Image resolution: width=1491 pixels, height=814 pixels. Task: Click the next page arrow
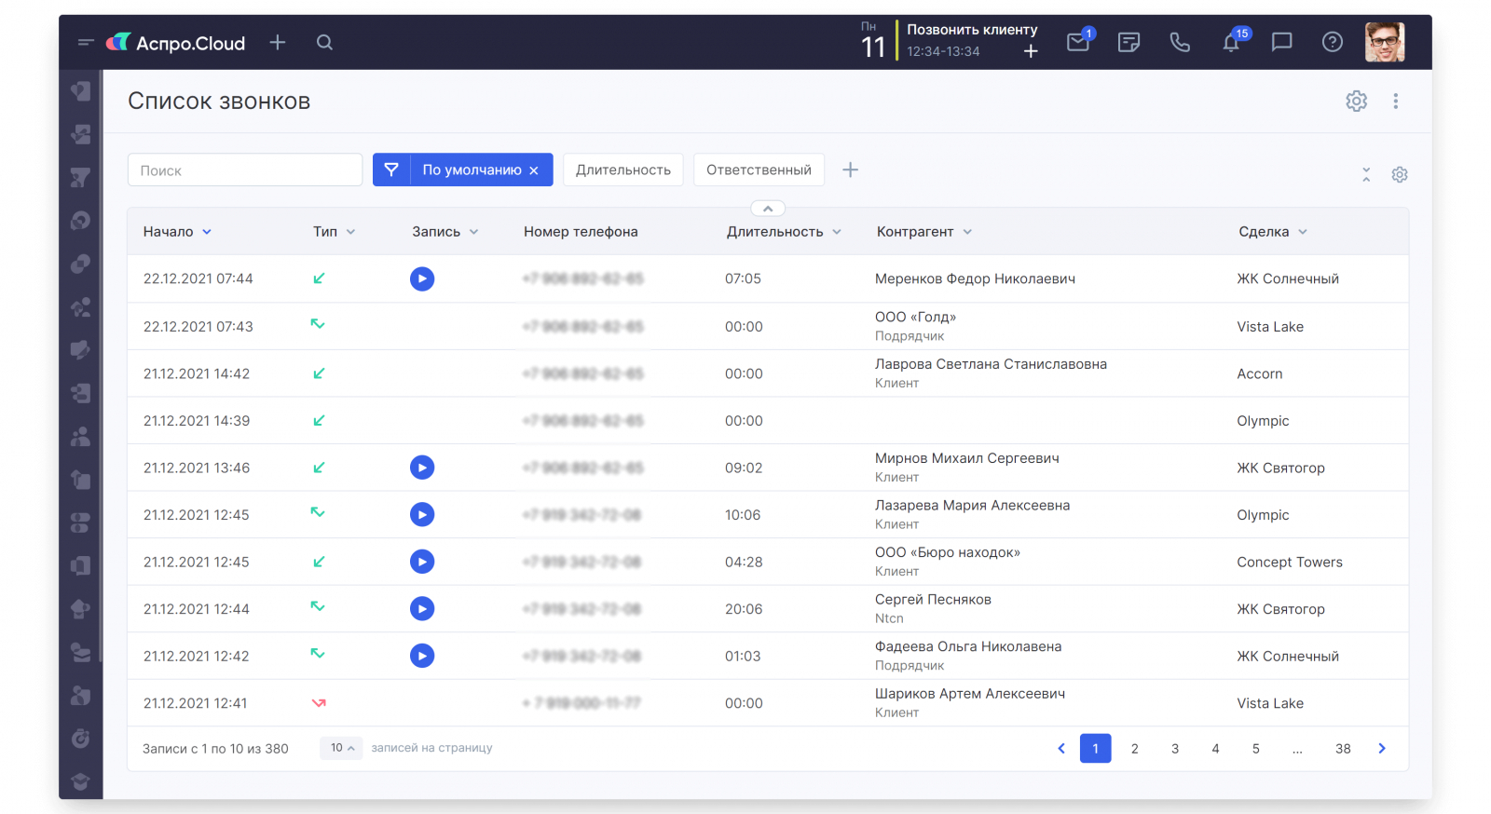coord(1382,749)
